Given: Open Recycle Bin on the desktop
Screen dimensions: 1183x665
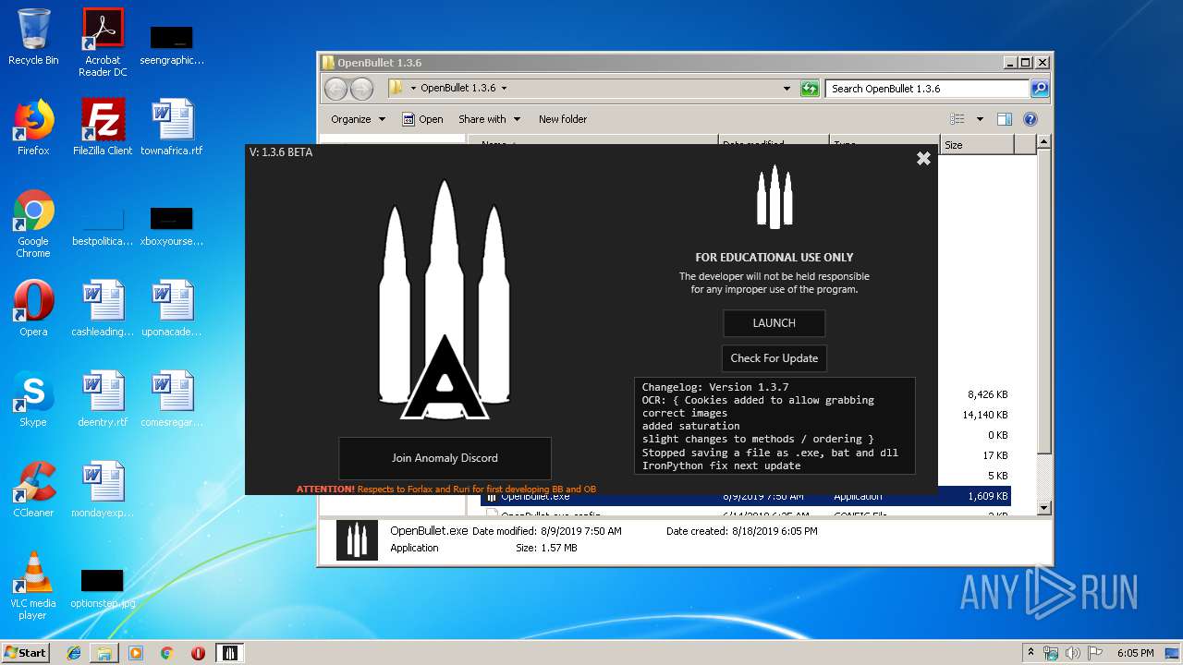Looking at the screenshot, I should pyautogui.click(x=33, y=38).
